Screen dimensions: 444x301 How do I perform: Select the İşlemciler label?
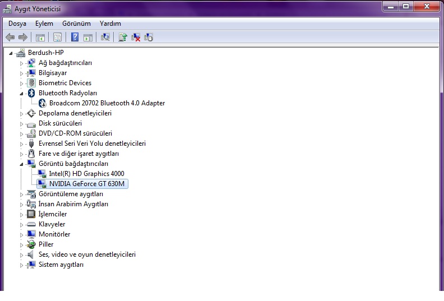coord(53,214)
